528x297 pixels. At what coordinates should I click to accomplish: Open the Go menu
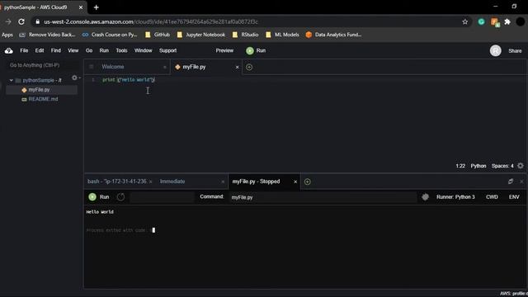(x=89, y=50)
